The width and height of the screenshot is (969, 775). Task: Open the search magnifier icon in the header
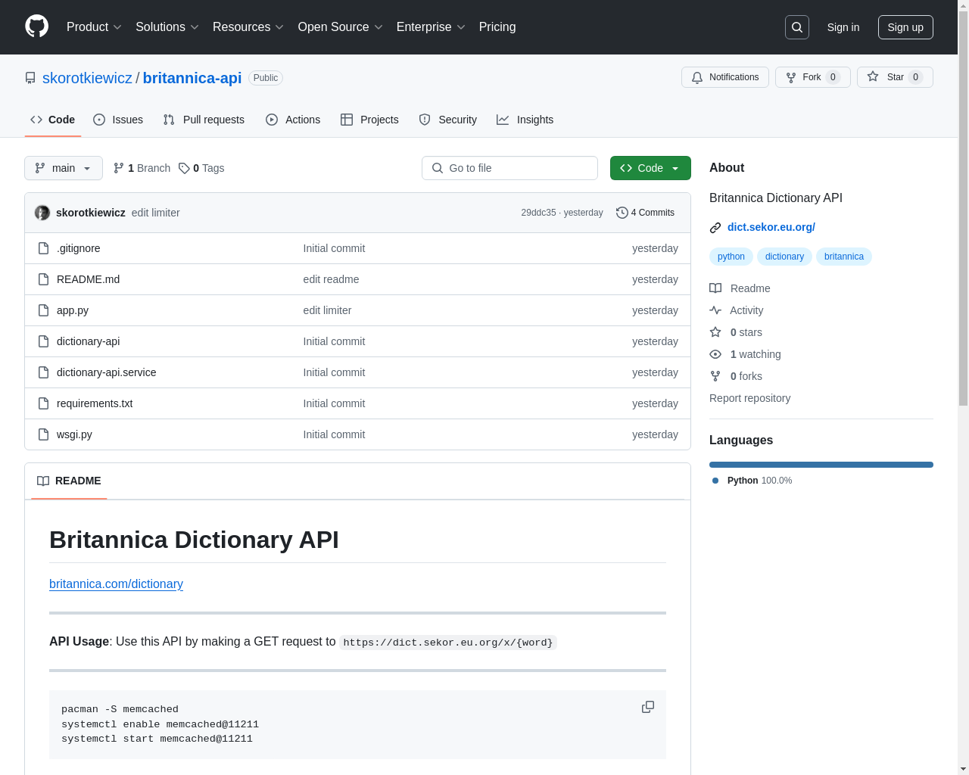(x=797, y=27)
